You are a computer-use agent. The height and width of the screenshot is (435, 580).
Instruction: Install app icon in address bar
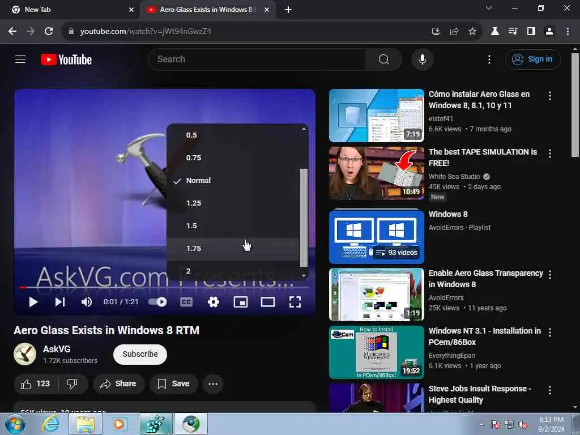click(436, 32)
